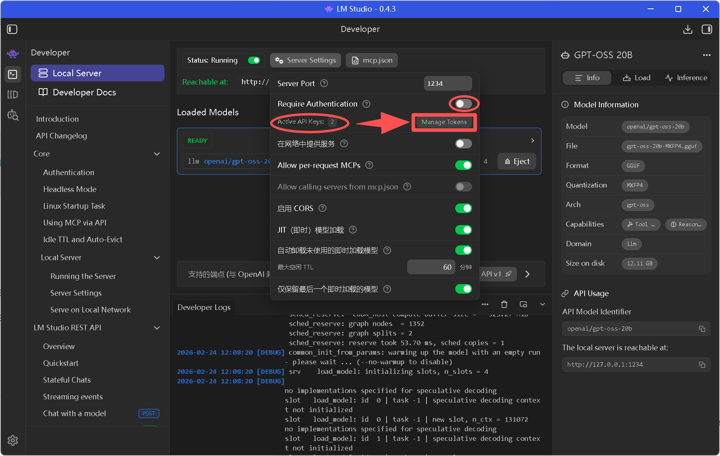The height and width of the screenshot is (456, 720).
Task: Click the Server Port help icon
Action: click(324, 83)
